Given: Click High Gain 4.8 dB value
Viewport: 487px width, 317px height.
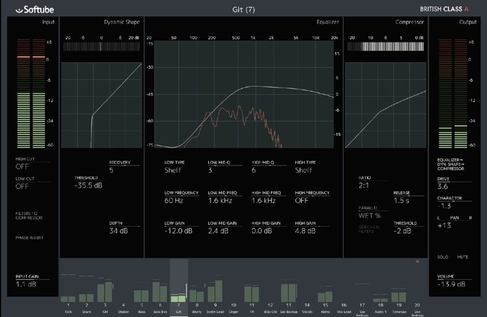Looking at the screenshot, I should [305, 231].
